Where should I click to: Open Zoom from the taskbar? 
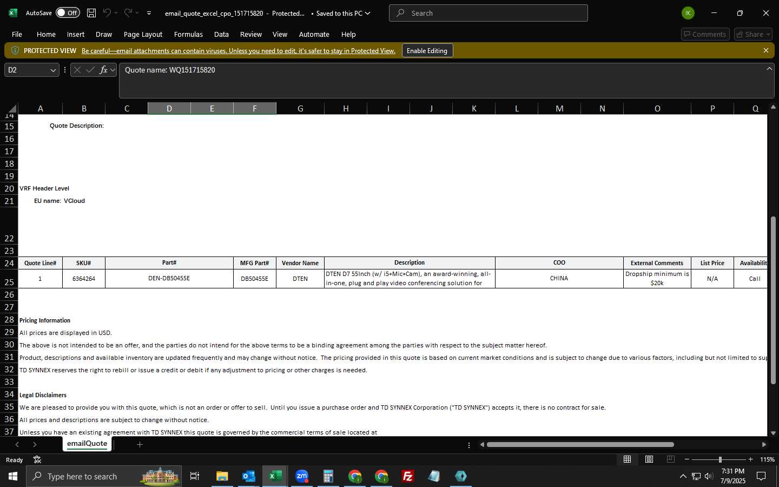[302, 476]
